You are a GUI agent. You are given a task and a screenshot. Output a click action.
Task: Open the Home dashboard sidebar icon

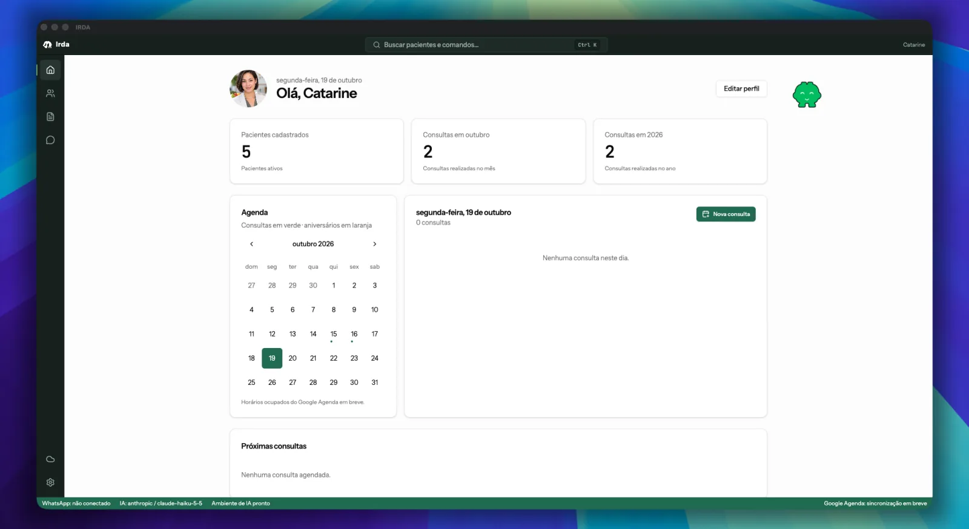pos(50,70)
